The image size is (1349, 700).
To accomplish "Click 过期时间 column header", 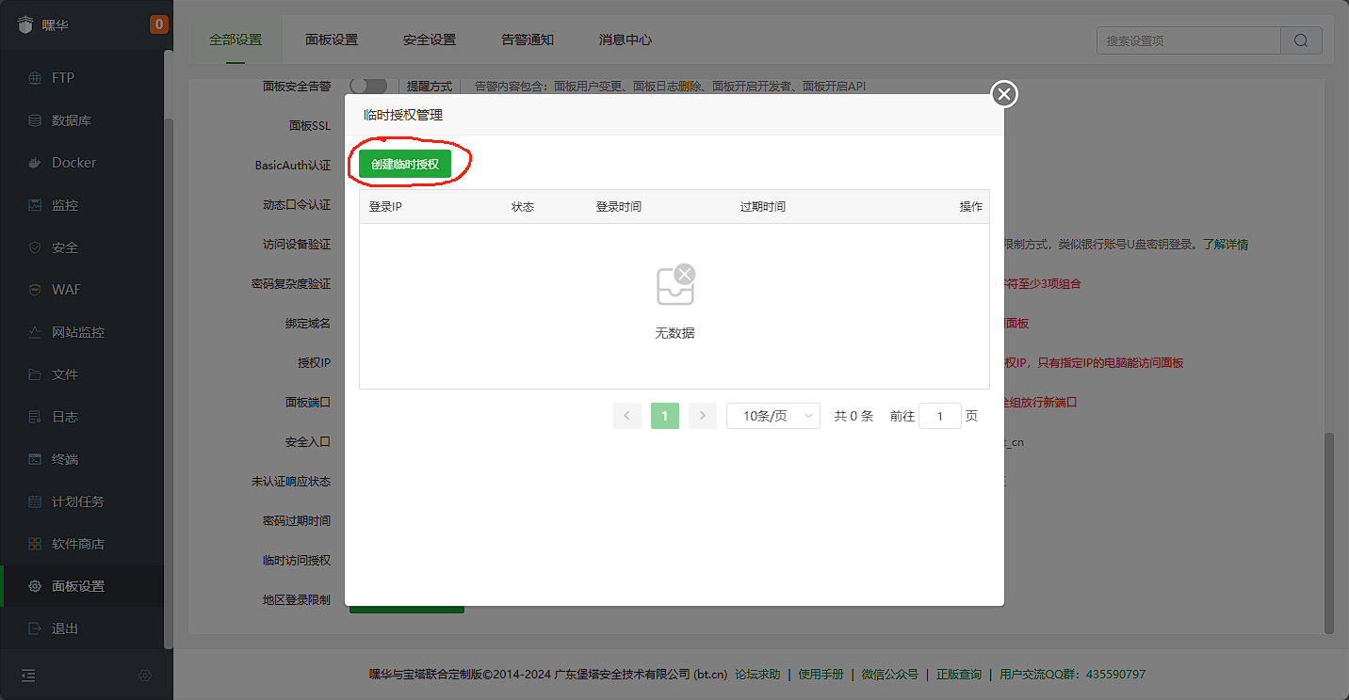I will (x=763, y=207).
